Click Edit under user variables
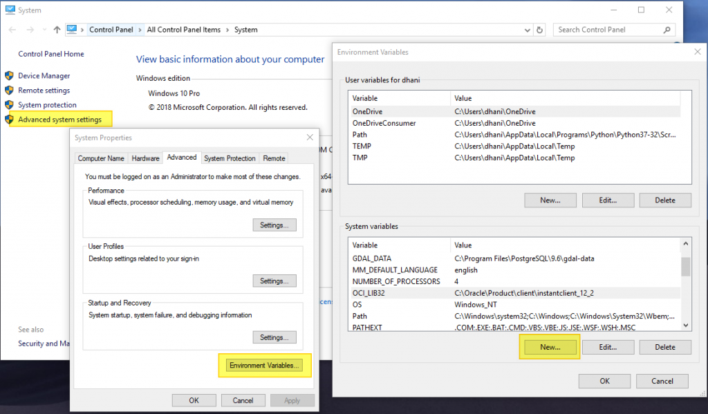708x414 pixels. 608,200
